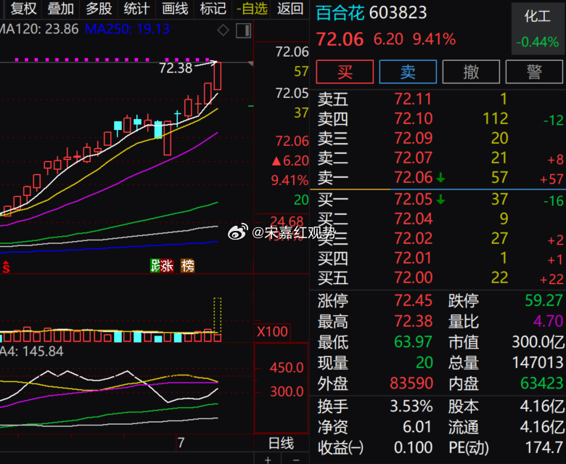Click the A4: 145.84 indicator label
566x464 pixels.
32,351
